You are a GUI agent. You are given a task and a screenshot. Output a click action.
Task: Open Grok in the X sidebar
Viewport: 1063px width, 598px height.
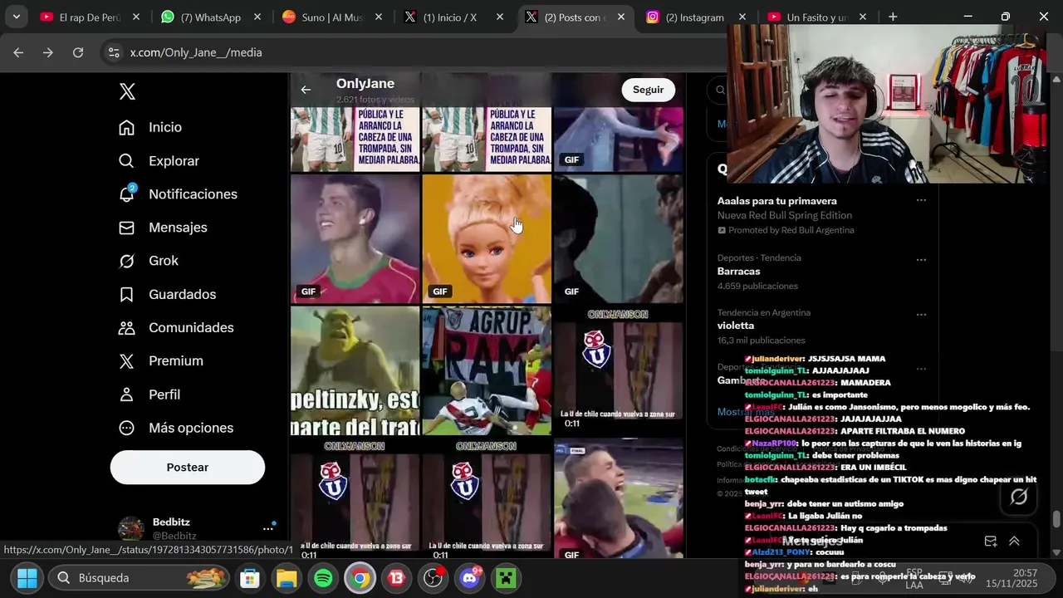click(x=149, y=261)
